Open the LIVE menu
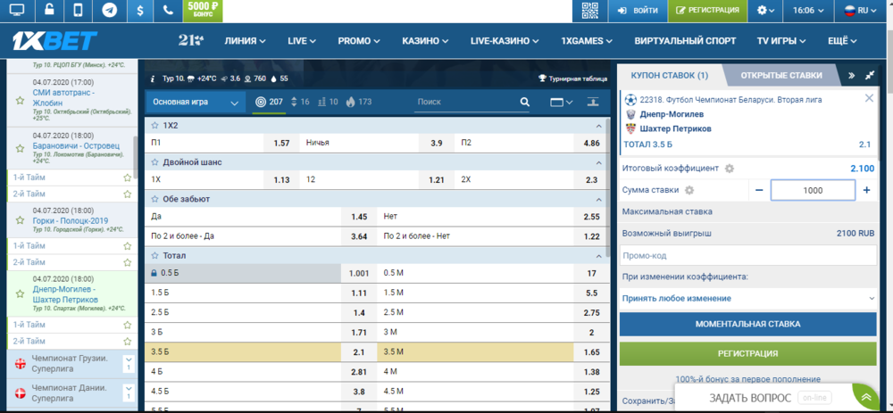 tap(302, 41)
